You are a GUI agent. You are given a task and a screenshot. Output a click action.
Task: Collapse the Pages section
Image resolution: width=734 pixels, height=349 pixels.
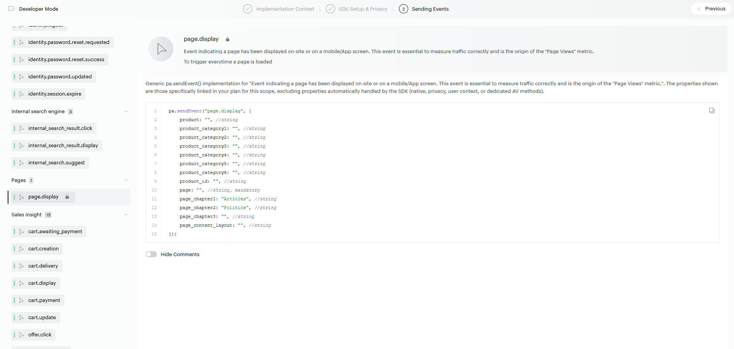click(126, 180)
